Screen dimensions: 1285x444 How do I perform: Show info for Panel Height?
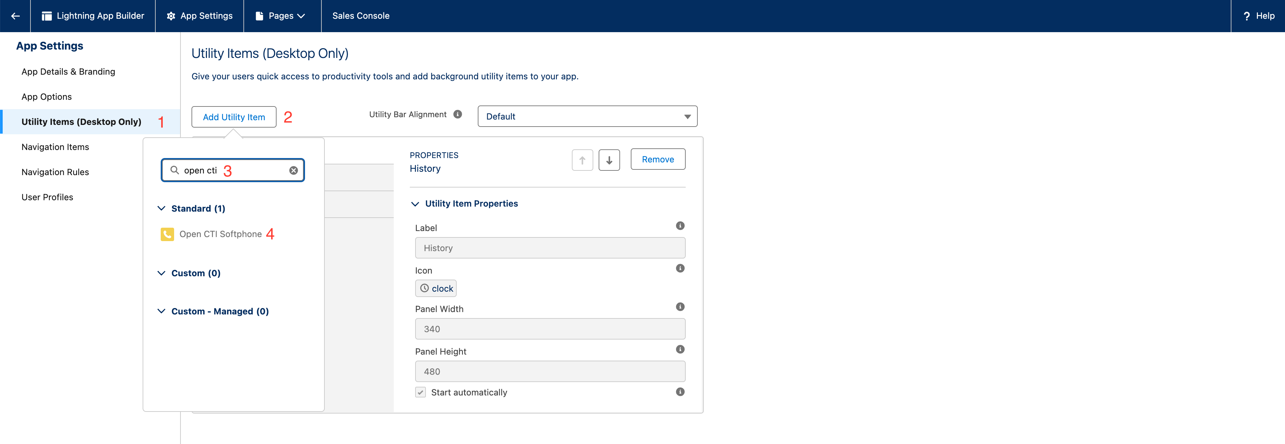(x=680, y=349)
